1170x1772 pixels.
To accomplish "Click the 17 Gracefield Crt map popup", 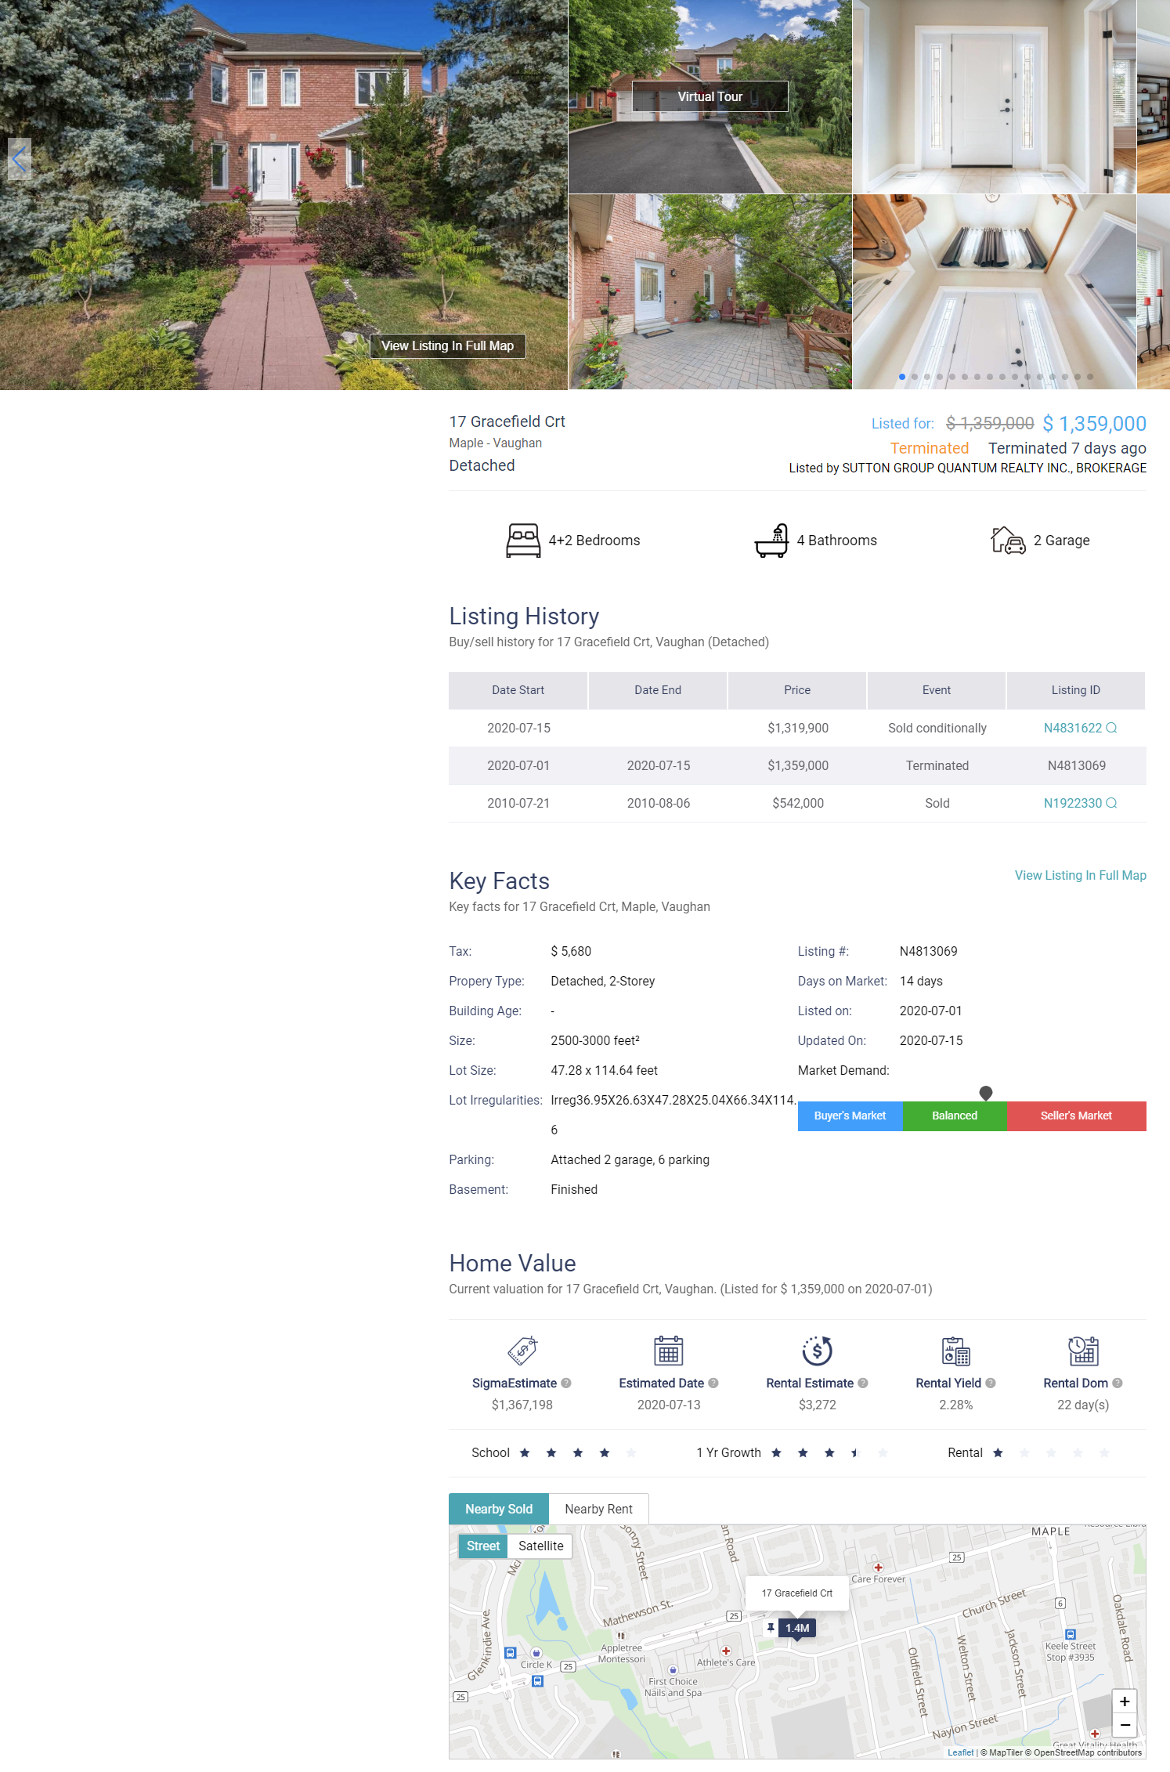I will (797, 1593).
